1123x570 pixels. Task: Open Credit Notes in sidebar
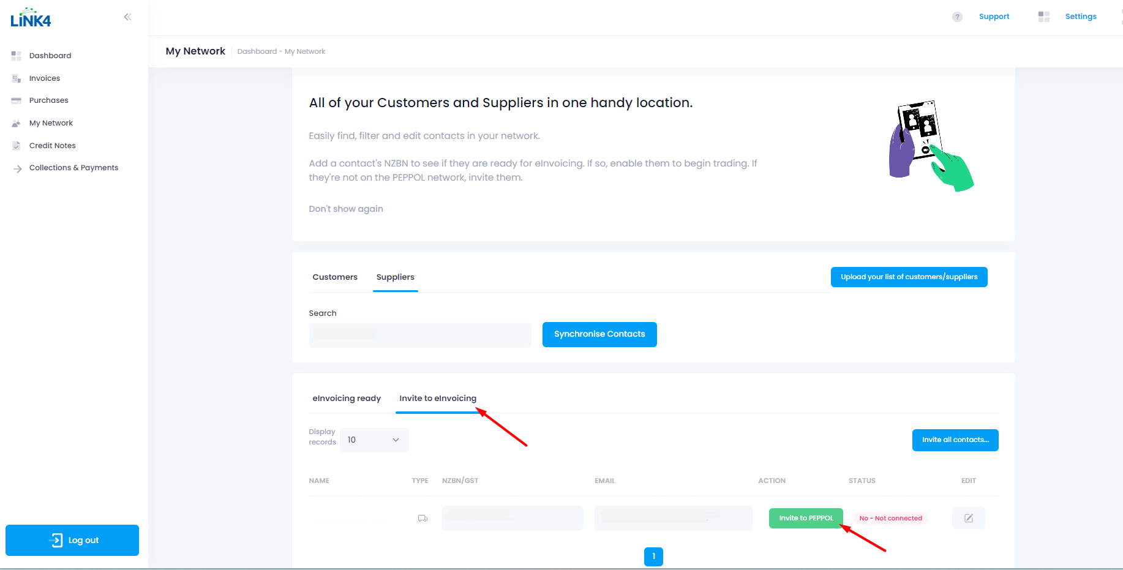pyautogui.click(x=53, y=146)
